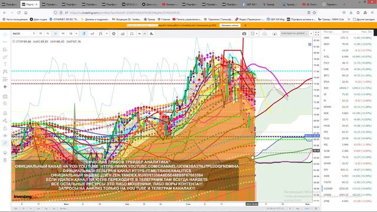The width and height of the screenshot is (377, 212).
Task: Open 'S&P 500 Map' bookmark
Action: pyautogui.click(x=275, y=19)
